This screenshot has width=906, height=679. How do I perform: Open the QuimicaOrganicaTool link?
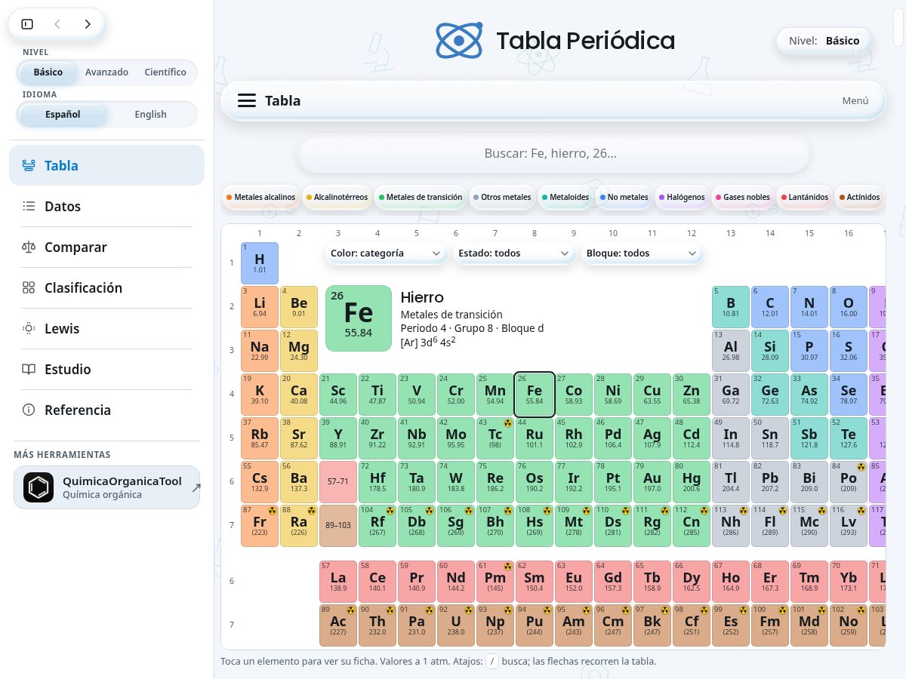click(106, 487)
